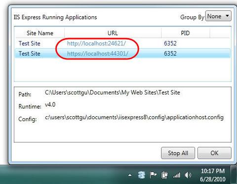The width and height of the screenshot is (237, 184).
Task: Open the Action Center flag icon
Action: (153, 175)
